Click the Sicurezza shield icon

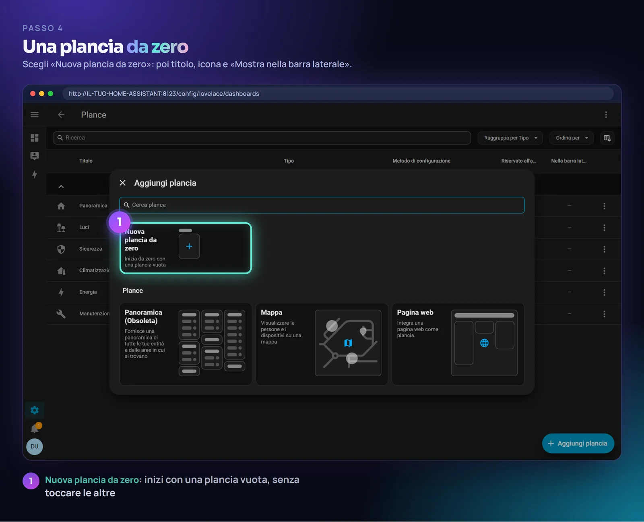(61, 249)
